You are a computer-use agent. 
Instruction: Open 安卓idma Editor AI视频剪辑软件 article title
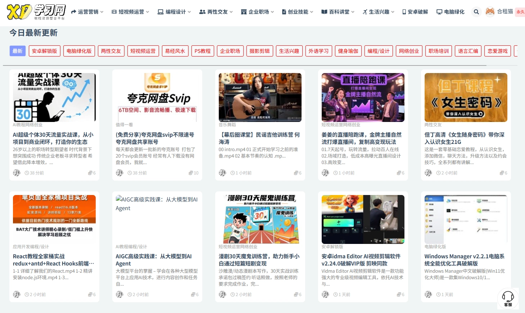click(x=361, y=260)
